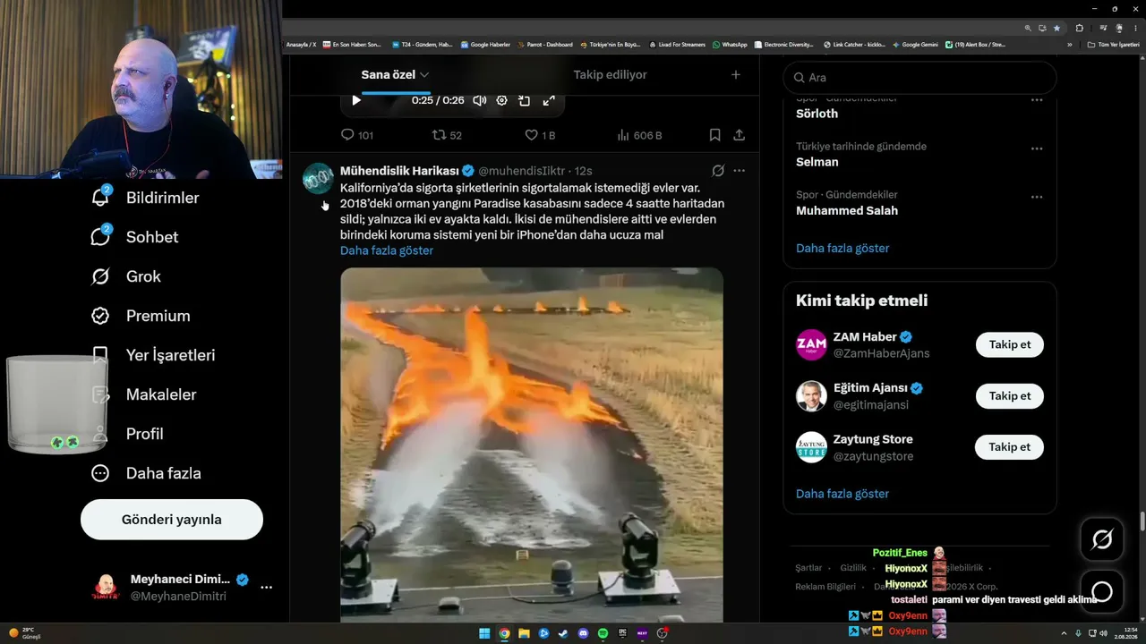The height and width of the screenshot is (644, 1146).
Task: Open Daha fazla circle icon in sidebar
Action: [x=100, y=473]
